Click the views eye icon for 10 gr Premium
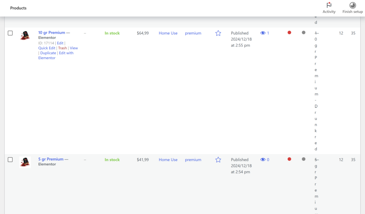The height and width of the screenshot is (214, 365). pyautogui.click(x=263, y=33)
